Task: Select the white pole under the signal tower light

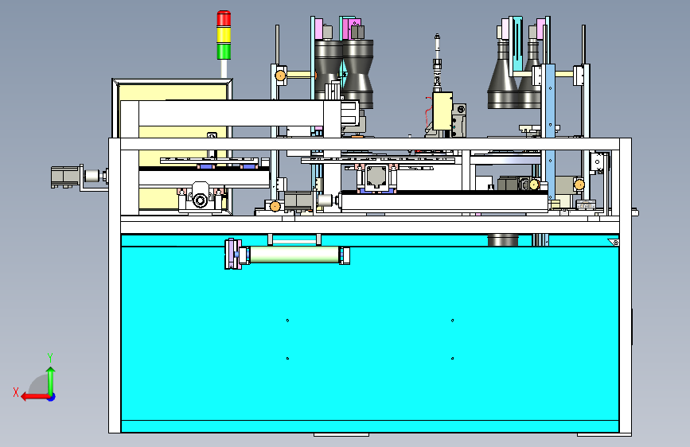Action: point(224,69)
